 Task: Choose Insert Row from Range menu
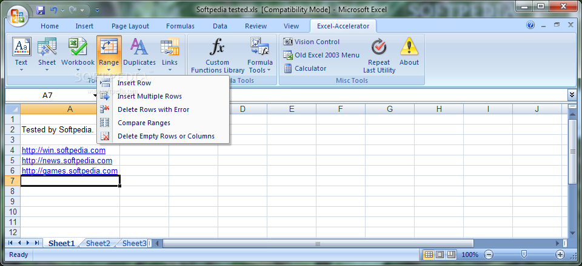[x=163, y=83]
